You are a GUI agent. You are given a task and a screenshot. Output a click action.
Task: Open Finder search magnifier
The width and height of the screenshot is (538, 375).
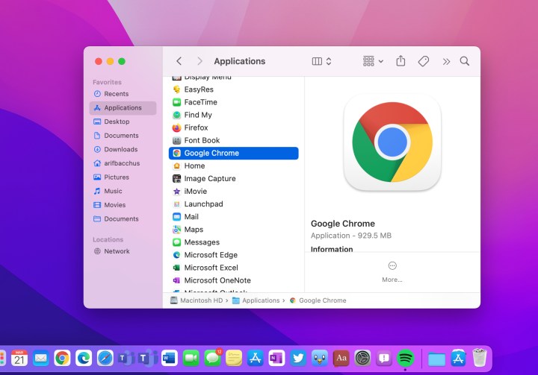[465, 61]
